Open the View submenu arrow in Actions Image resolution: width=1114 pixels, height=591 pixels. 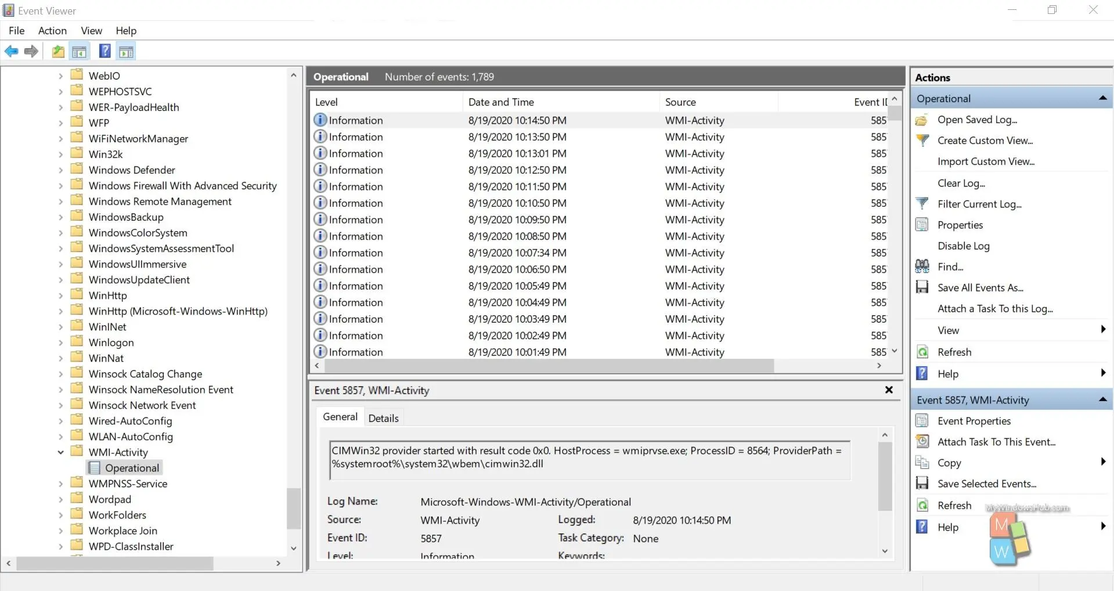click(1103, 329)
